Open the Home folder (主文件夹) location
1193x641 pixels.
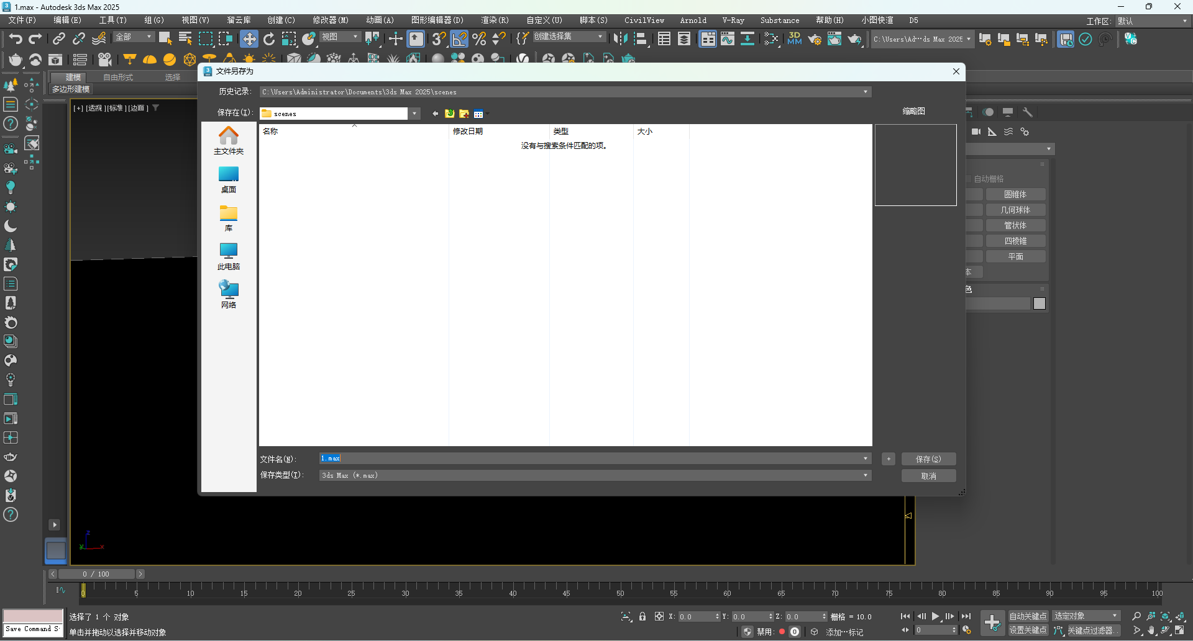pos(229,141)
